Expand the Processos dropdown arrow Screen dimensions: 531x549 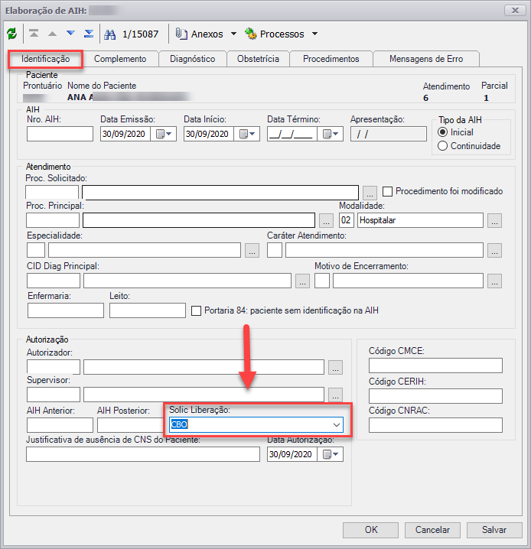click(314, 34)
